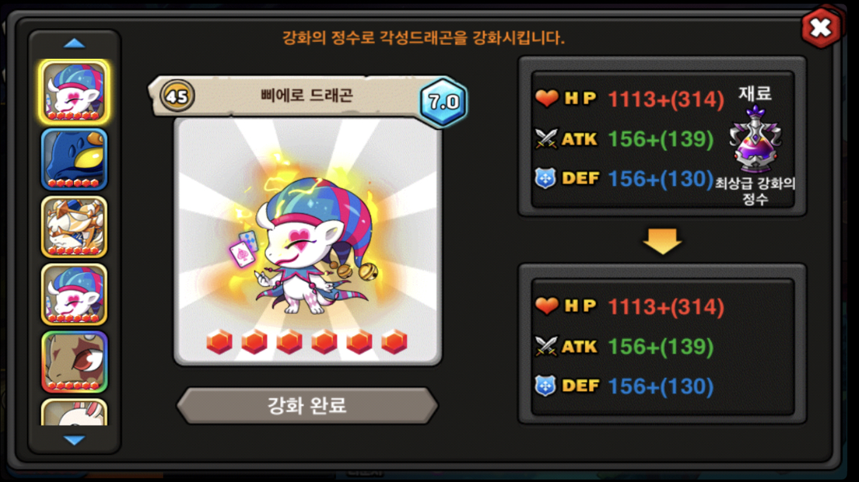Click the 강화 완료 button
Viewport: 859px width, 482px height.
pyautogui.click(x=307, y=405)
